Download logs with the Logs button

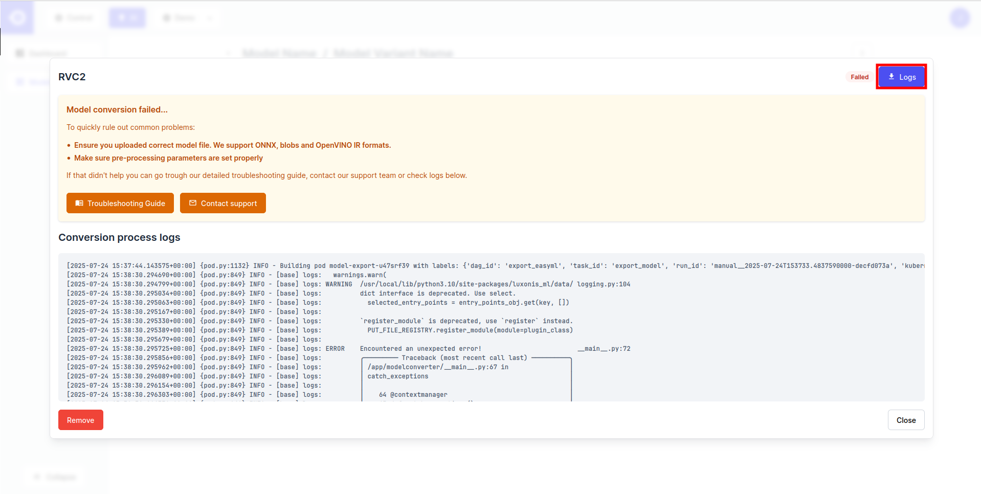point(901,77)
